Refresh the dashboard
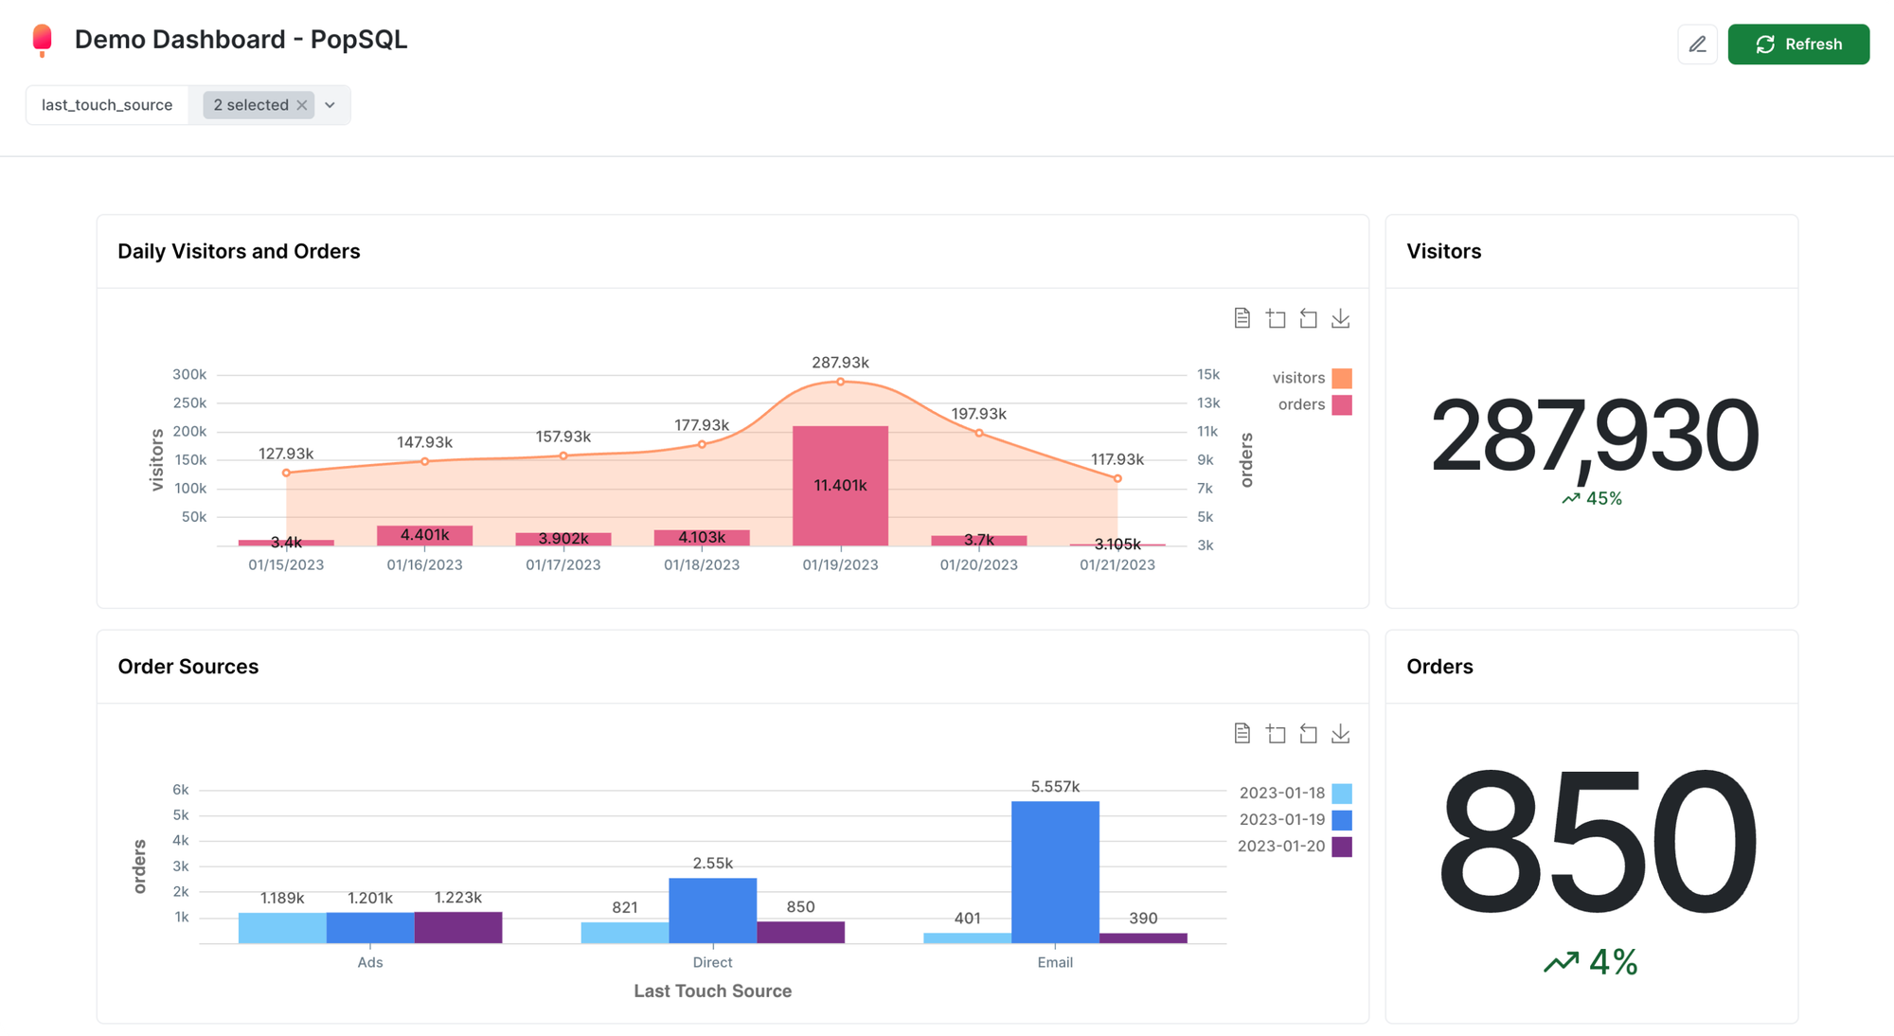This screenshot has height=1036, width=1894. pos(1797,45)
